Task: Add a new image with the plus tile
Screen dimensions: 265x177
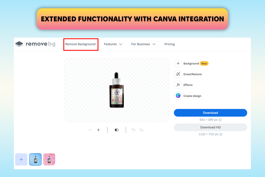Action: (x=21, y=159)
